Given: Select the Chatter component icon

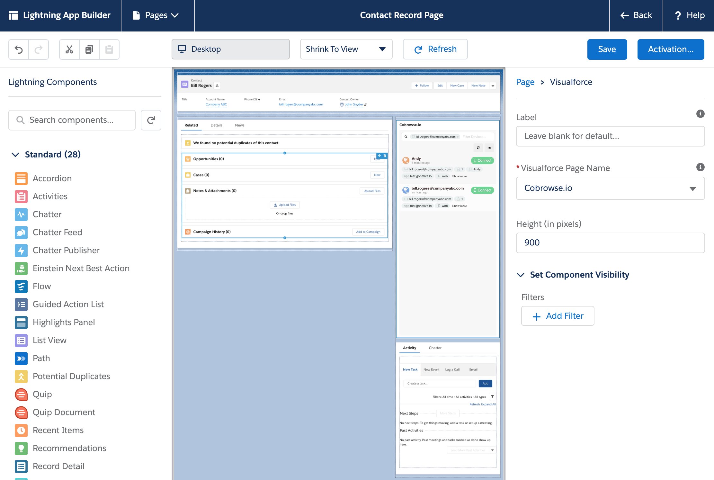Looking at the screenshot, I should [x=21, y=214].
